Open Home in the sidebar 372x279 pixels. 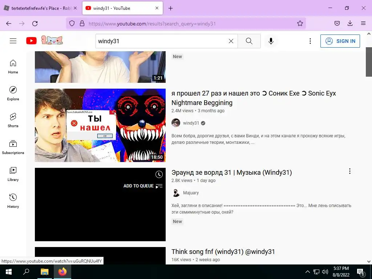pyautogui.click(x=13, y=67)
